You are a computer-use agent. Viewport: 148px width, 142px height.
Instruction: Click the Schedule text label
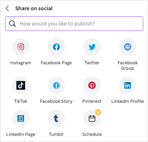click(x=92, y=134)
